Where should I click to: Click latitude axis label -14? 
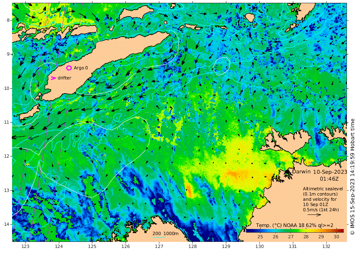[6, 224]
